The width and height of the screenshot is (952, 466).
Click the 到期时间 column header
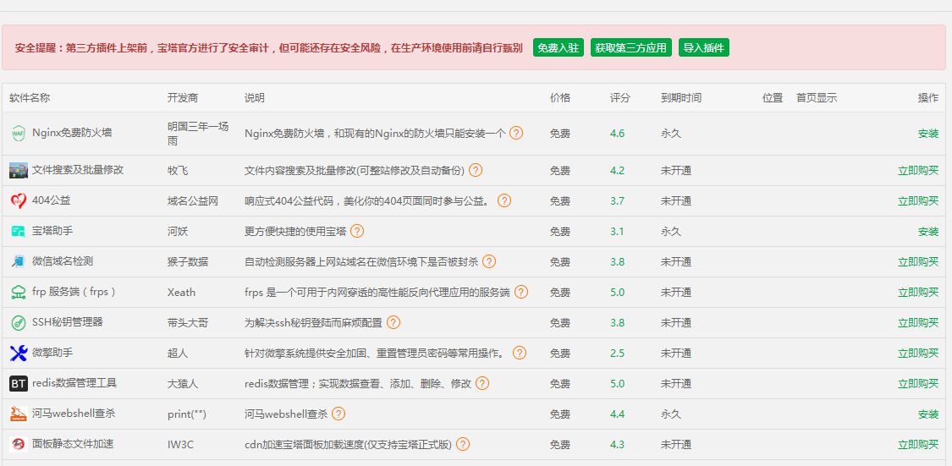[681, 98]
